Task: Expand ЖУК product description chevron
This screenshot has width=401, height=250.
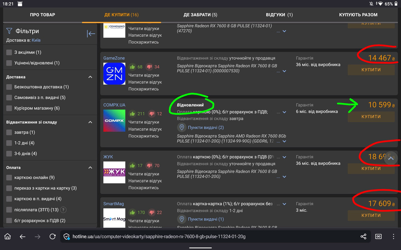Action: click(x=284, y=177)
